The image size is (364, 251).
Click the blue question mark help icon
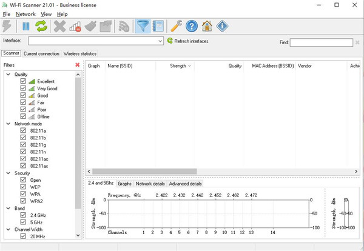tap(192, 26)
